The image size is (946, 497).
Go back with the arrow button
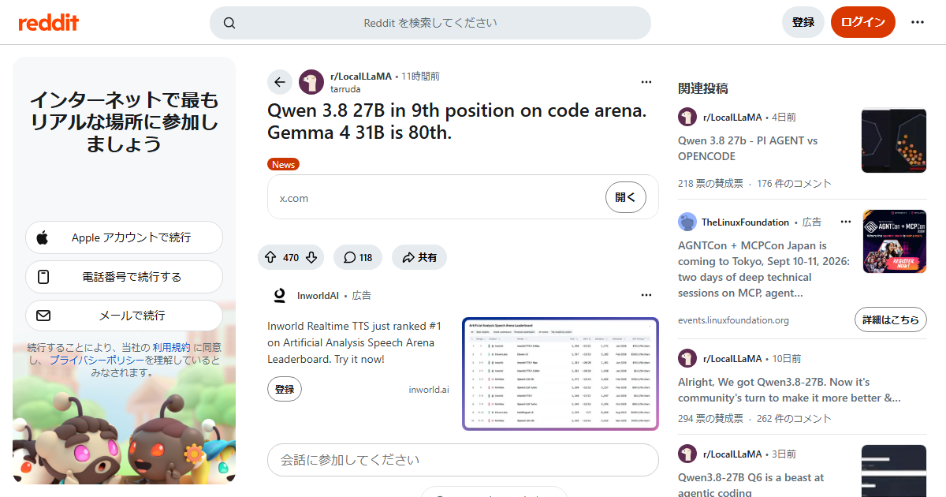(280, 82)
